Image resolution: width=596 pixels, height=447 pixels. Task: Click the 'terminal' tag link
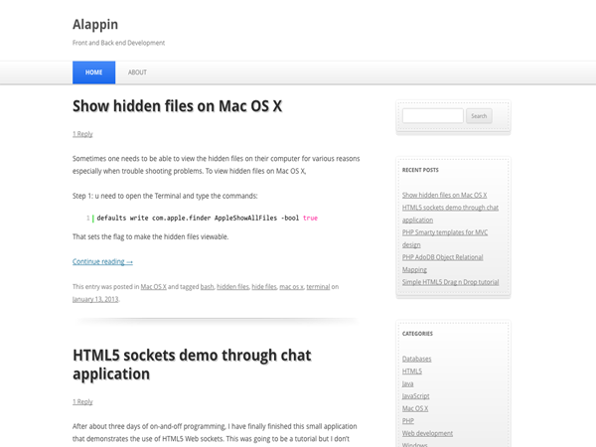pos(318,287)
